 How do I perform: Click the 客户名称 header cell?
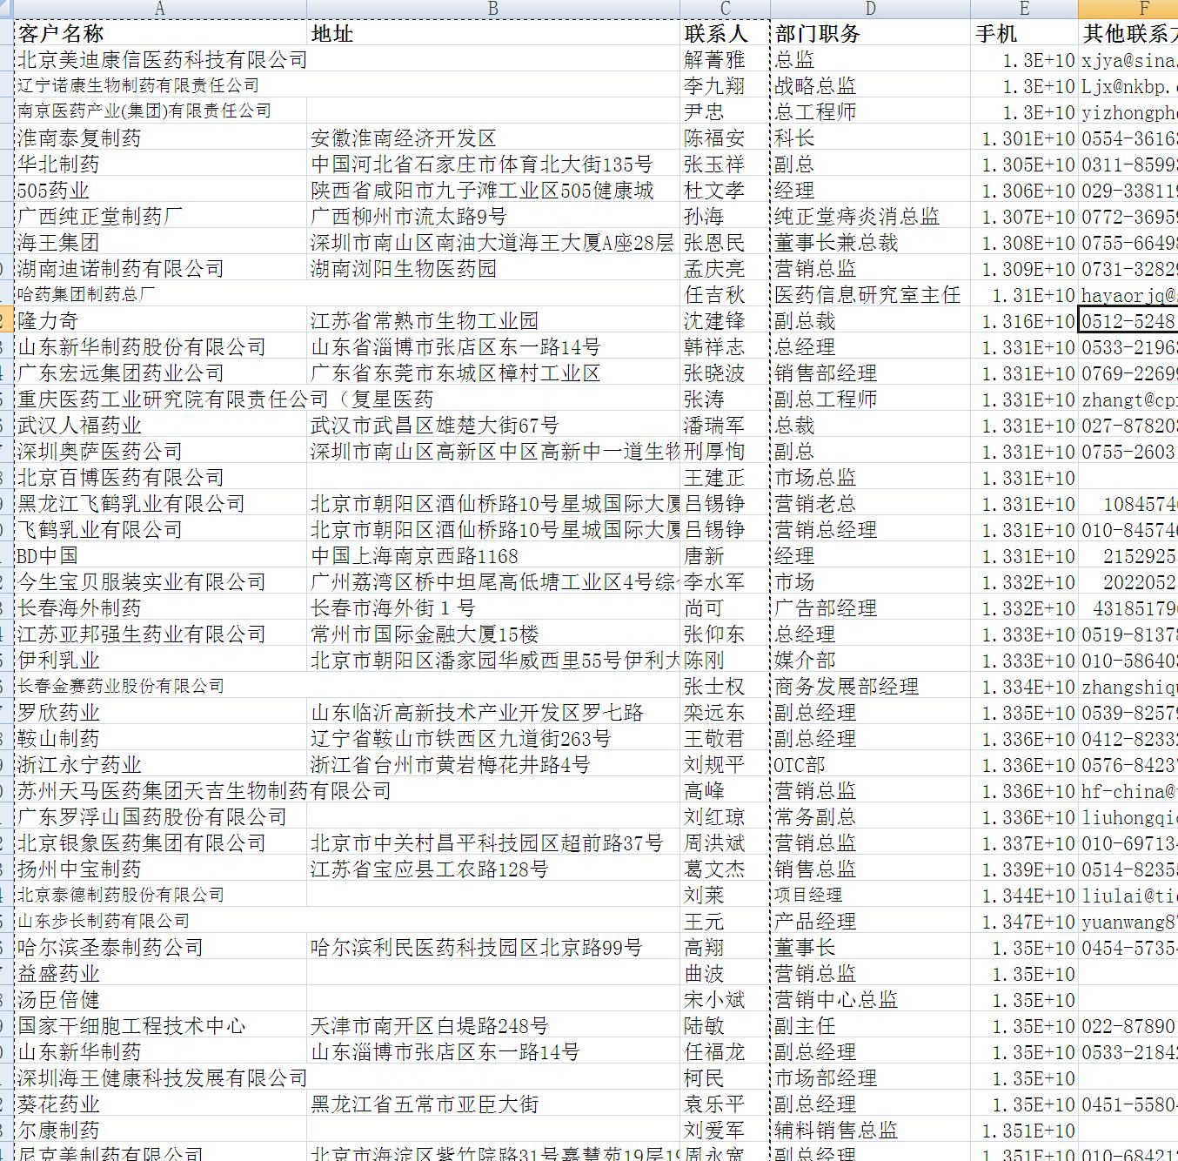tap(61, 34)
